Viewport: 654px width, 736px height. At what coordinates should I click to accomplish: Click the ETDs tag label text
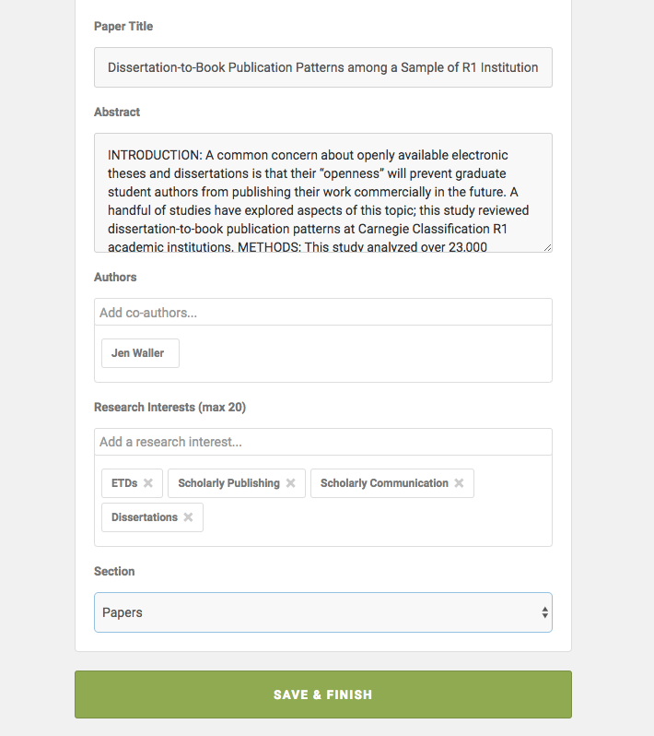coord(123,483)
